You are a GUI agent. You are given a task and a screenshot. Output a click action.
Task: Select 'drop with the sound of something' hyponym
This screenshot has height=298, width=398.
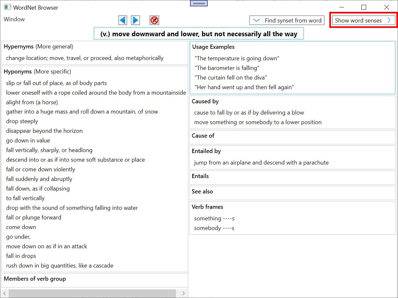[72, 208]
